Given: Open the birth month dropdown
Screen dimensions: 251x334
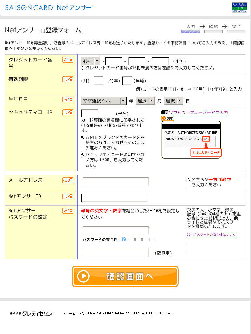Looking at the screenshot, I should (145, 101).
